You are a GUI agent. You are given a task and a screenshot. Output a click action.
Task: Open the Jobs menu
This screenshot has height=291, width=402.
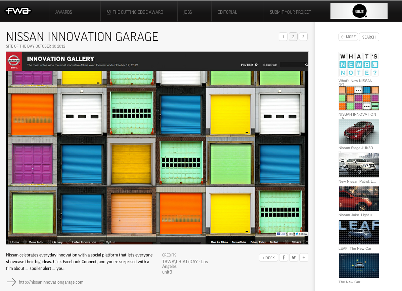pos(188,12)
